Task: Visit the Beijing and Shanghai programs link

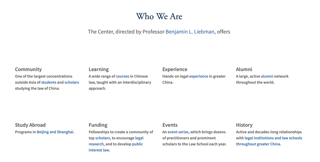Action: [x=55, y=132]
